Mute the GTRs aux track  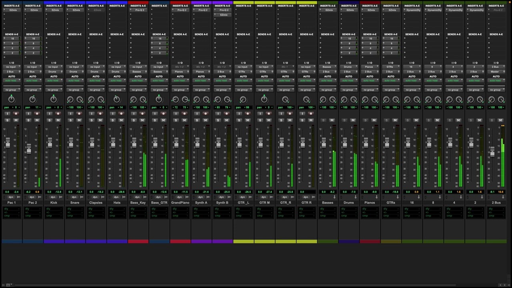coord(395,120)
